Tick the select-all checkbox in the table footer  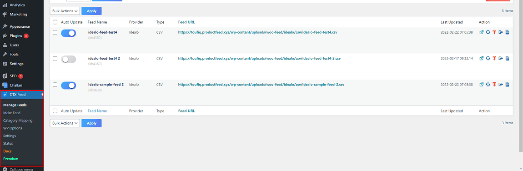tap(55, 111)
